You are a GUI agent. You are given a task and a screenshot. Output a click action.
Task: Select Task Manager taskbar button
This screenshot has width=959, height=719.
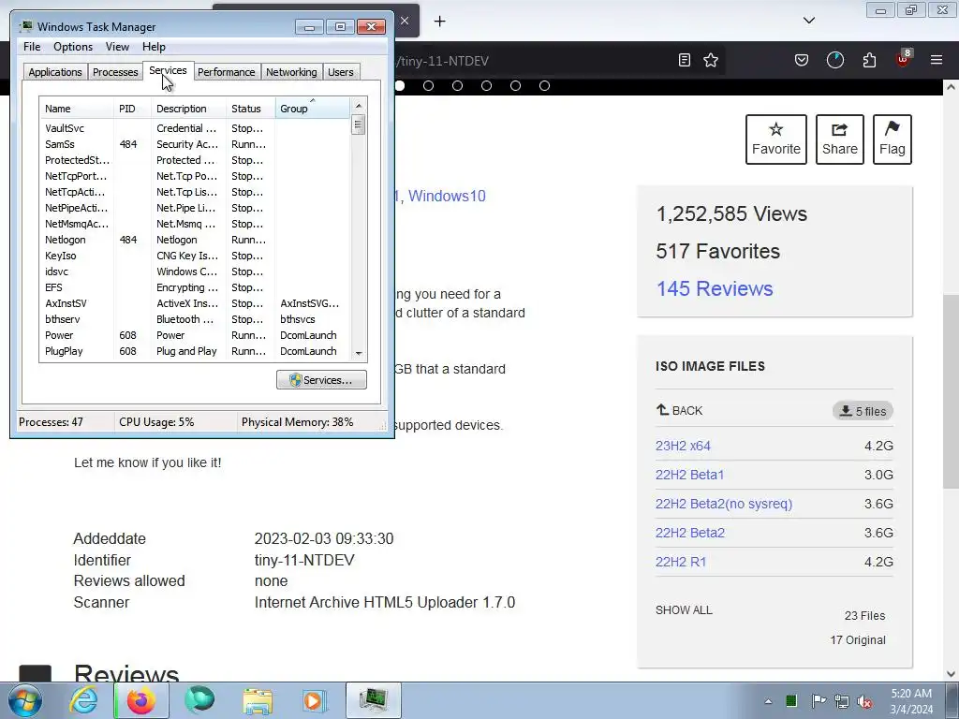pos(373,700)
